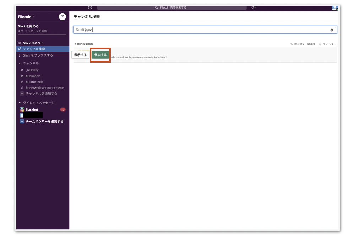Screen dimensions: 358x241
Task: Open the user profile avatar
Action: click(x=335, y=8)
